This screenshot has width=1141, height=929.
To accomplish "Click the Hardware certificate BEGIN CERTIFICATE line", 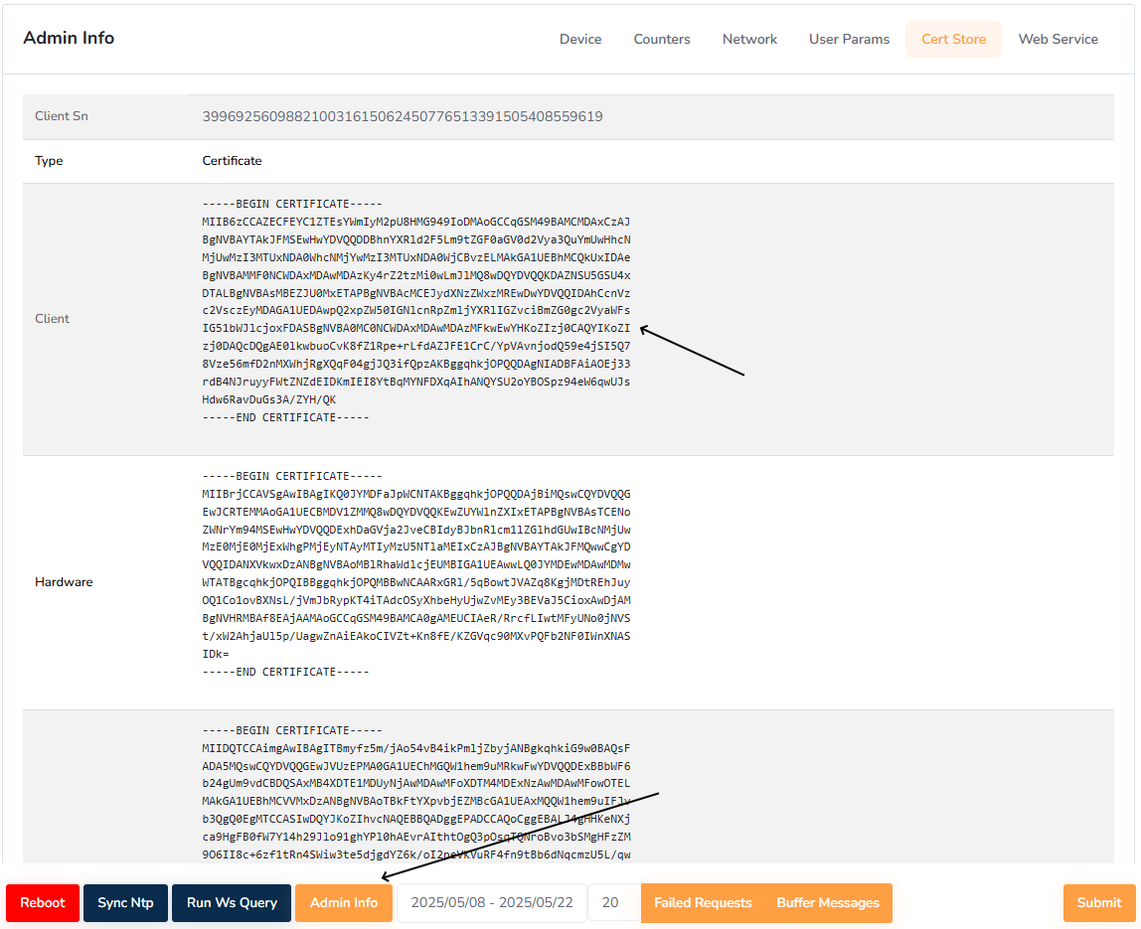I will click(x=292, y=476).
